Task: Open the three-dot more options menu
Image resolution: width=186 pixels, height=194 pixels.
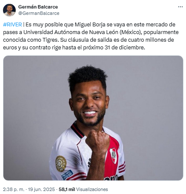Action: tap(180, 7)
